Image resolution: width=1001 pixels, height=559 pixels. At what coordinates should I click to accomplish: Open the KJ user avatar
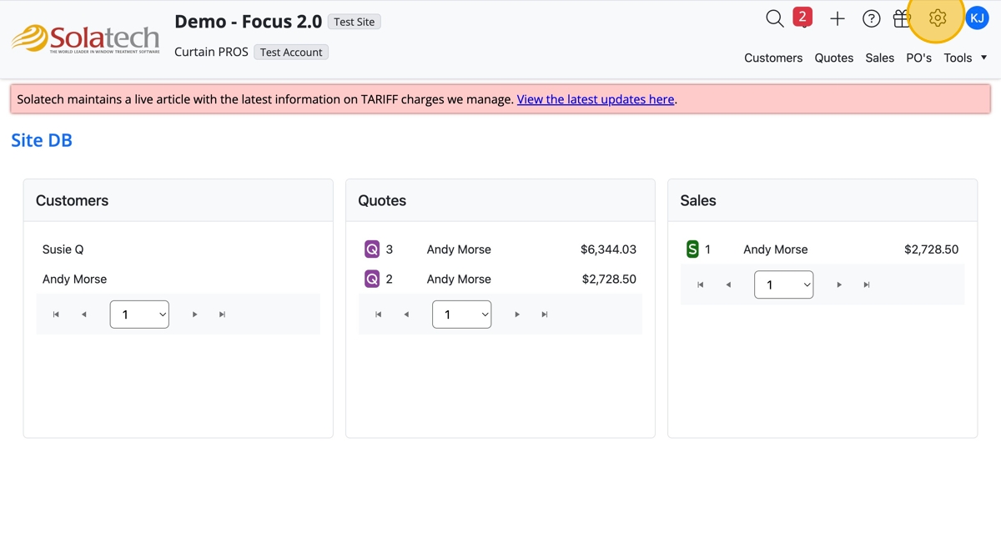coord(977,18)
